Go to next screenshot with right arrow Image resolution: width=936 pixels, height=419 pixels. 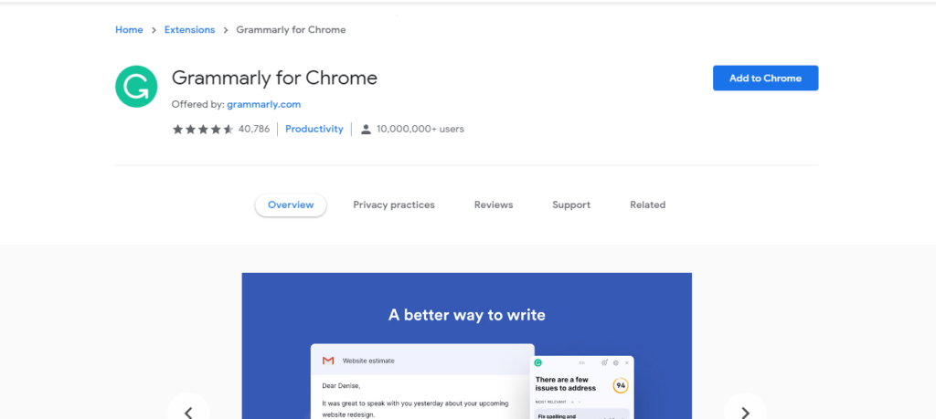[x=745, y=412]
